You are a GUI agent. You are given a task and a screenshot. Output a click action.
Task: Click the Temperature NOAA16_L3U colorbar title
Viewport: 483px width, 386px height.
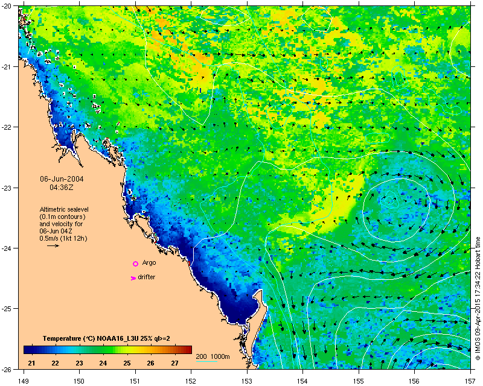[106, 338]
